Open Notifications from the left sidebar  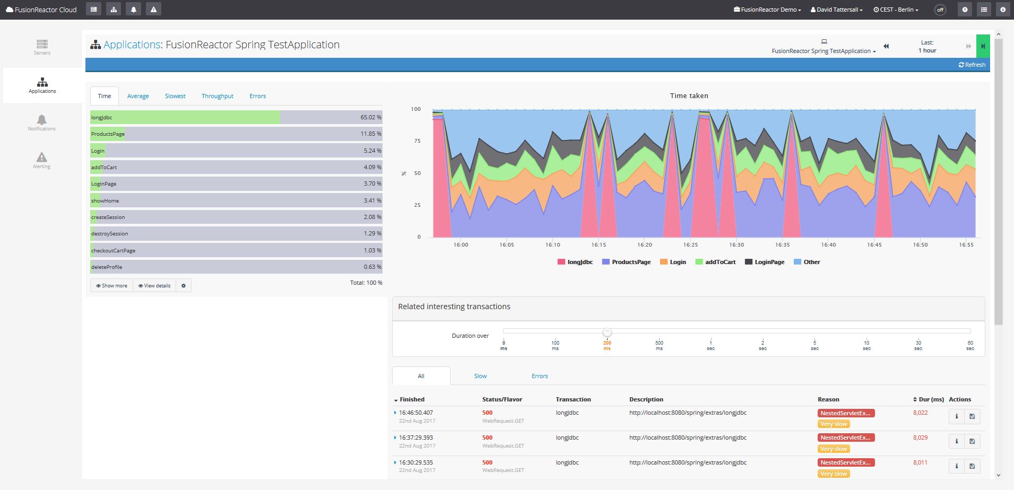pos(41,122)
